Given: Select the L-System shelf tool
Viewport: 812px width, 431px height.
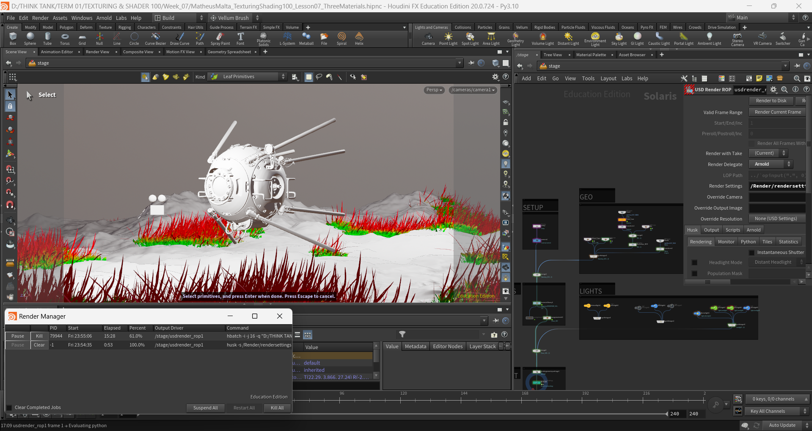Looking at the screenshot, I should pos(287,38).
